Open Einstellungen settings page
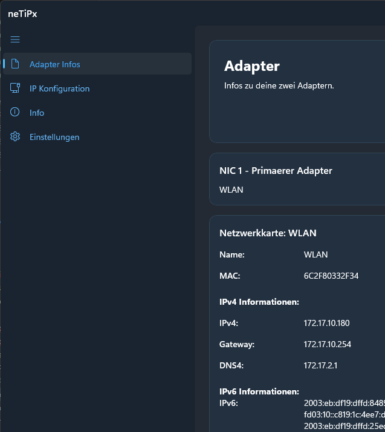The width and height of the screenshot is (385, 432). 97,137
